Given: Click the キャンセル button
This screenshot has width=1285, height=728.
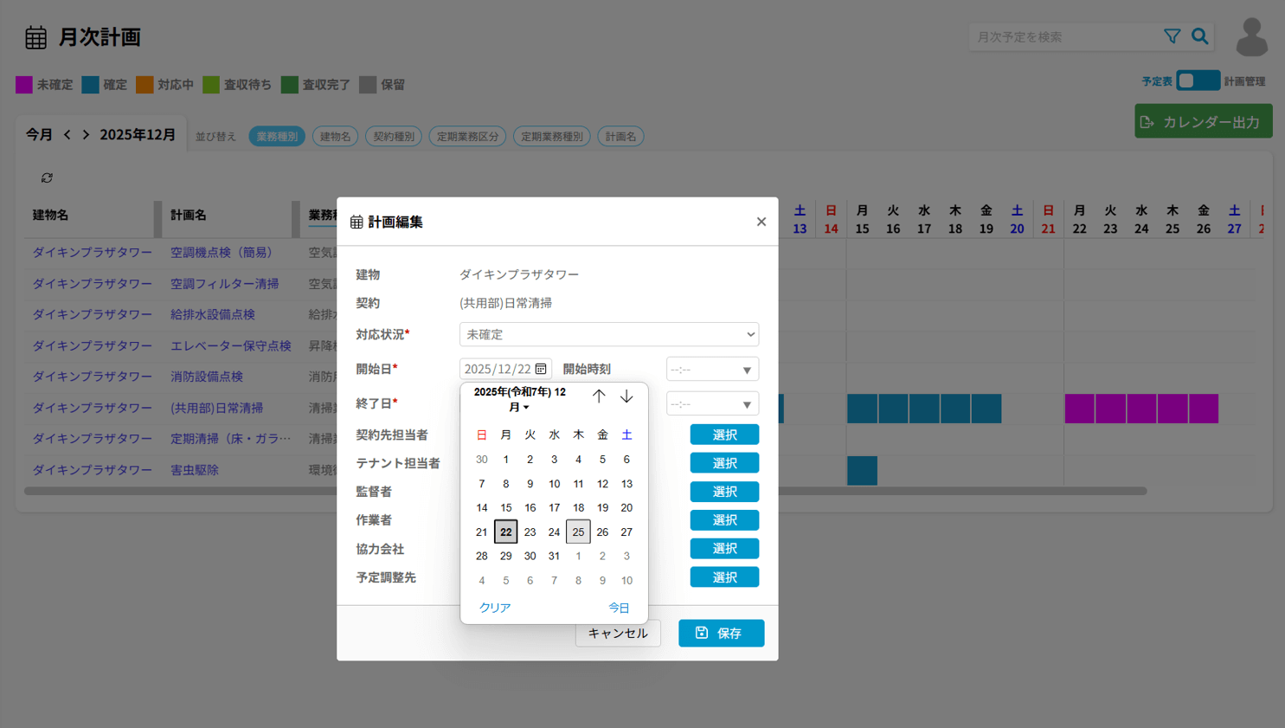Looking at the screenshot, I should point(618,633).
